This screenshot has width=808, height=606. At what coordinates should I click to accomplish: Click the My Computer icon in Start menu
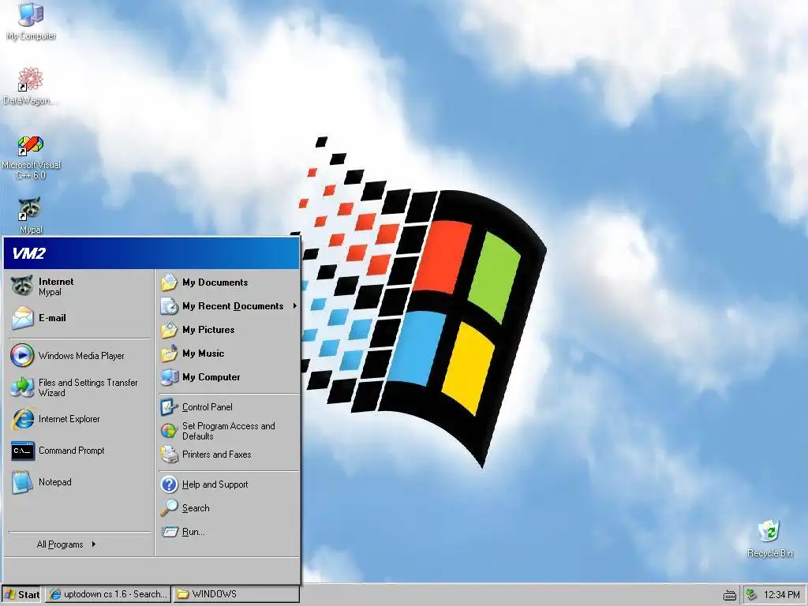[169, 377]
